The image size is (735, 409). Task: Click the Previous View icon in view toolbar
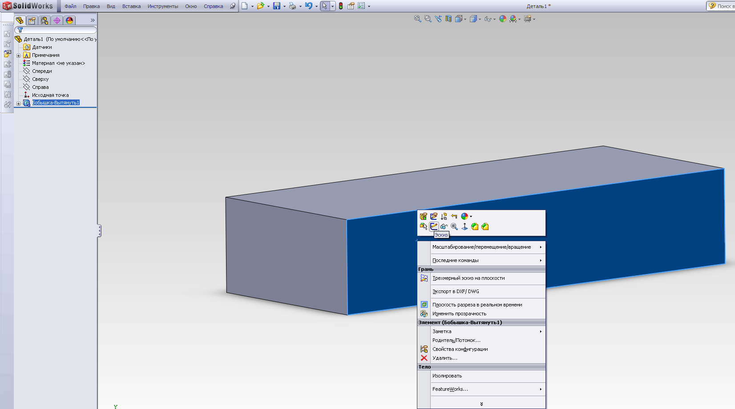438,19
